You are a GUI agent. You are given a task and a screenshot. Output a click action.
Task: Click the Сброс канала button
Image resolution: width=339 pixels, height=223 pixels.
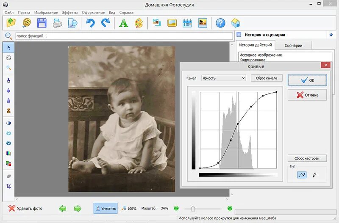pyautogui.click(x=267, y=78)
